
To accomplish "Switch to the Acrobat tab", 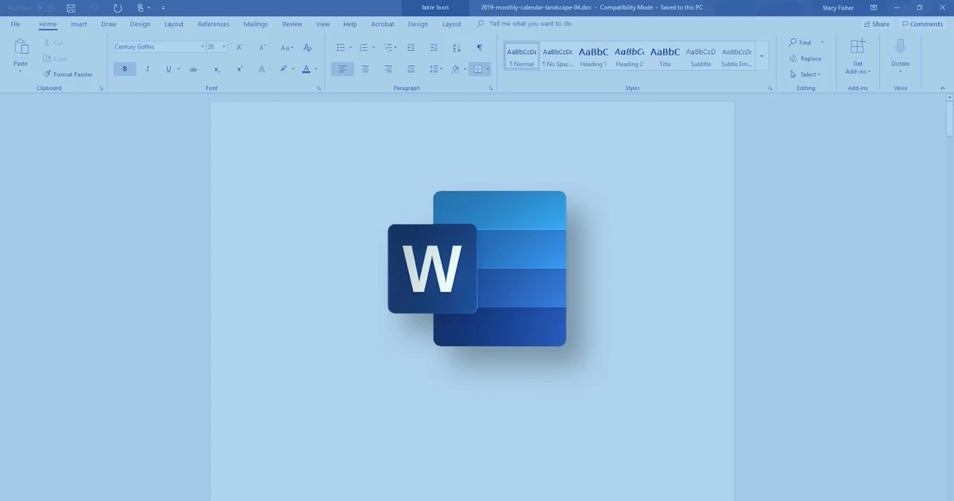I will [x=382, y=25].
